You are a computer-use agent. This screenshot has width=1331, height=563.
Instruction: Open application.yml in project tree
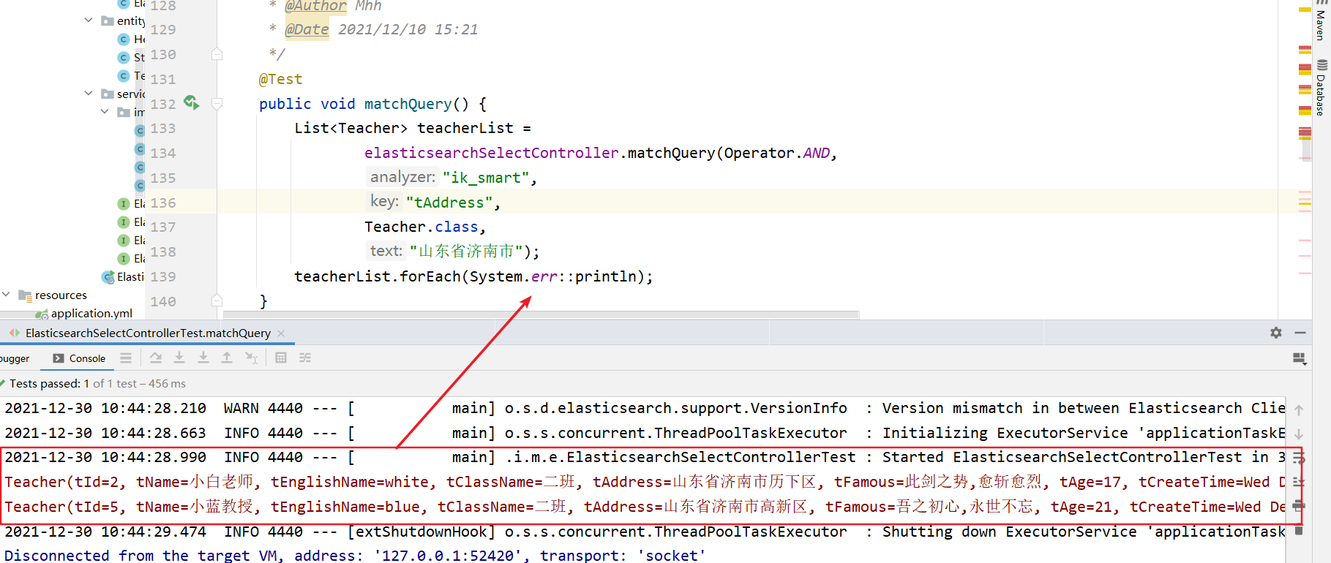(91, 313)
